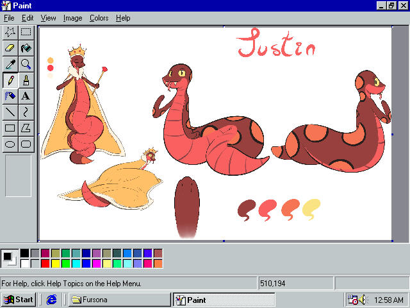
Task: Pick the eyedropper Pick Color tool
Action: click(10, 64)
